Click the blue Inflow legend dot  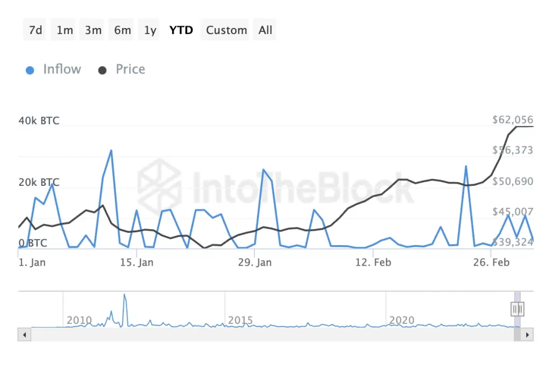pyautogui.click(x=30, y=70)
